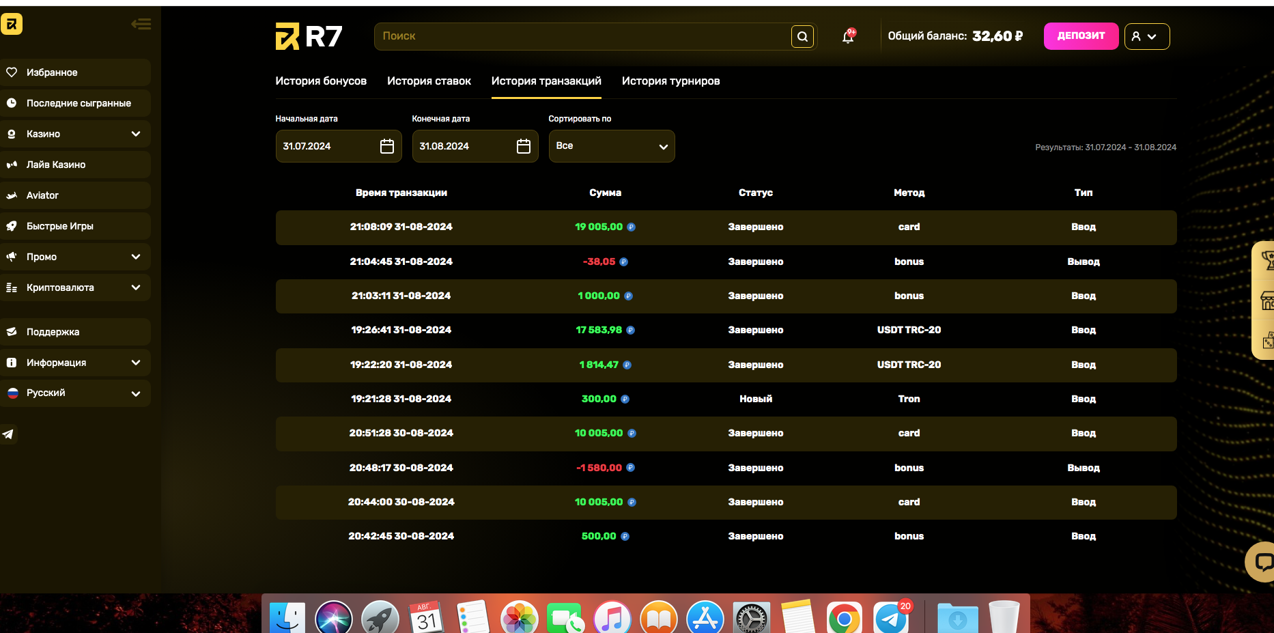The image size is (1274, 633).
Task: Open calendar picker for Конечная дата
Action: [524, 146]
